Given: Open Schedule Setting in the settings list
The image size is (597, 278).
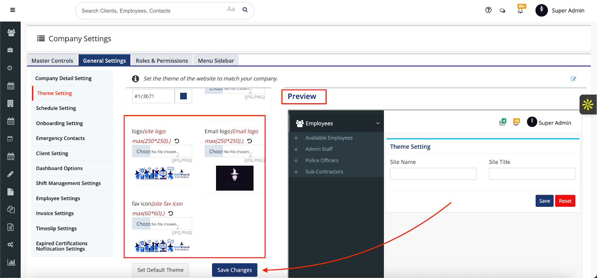Looking at the screenshot, I should pos(56,108).
